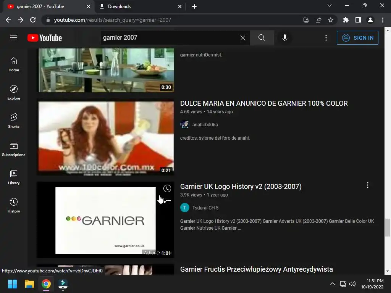391x293 pixels.
Task: Open action menu for Garnier UK Logo History video
Action: (x=368, y=185)
